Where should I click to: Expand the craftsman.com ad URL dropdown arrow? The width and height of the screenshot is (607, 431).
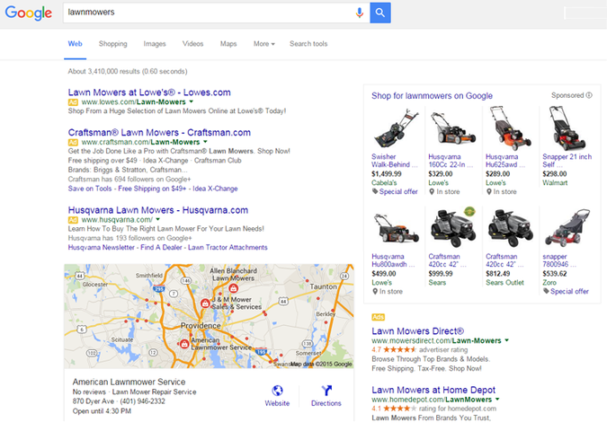(205, 142)
